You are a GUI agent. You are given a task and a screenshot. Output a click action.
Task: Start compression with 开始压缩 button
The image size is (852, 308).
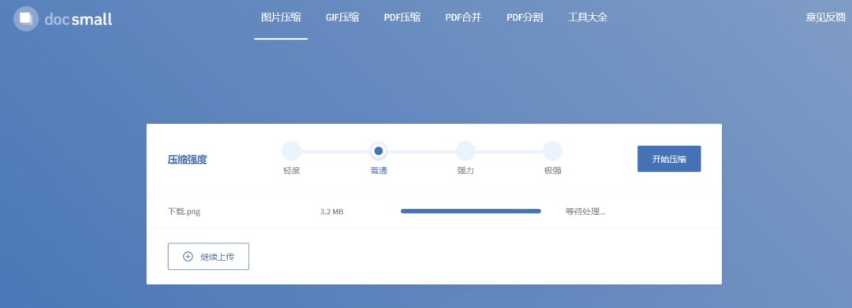point(669,159)
